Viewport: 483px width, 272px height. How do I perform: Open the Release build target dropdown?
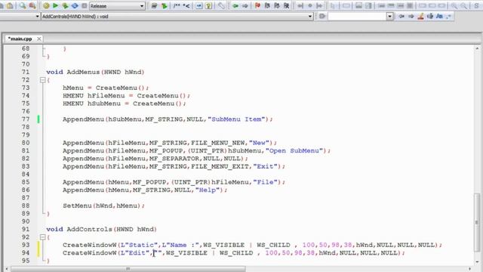(x=117, y=6)
